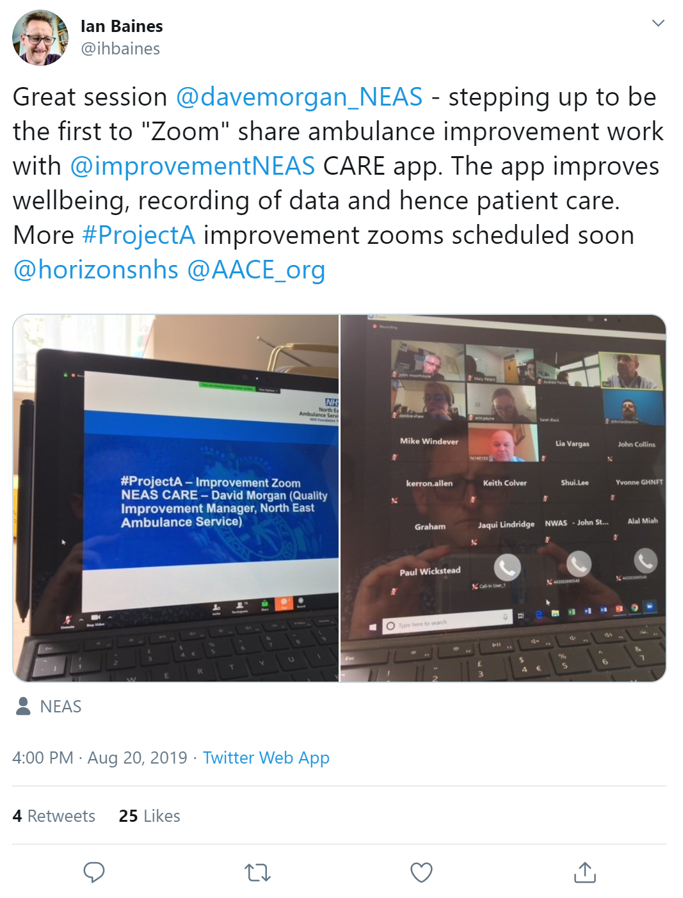
Task: Click the reply speech bubble icon
Action: coord(94,872)
